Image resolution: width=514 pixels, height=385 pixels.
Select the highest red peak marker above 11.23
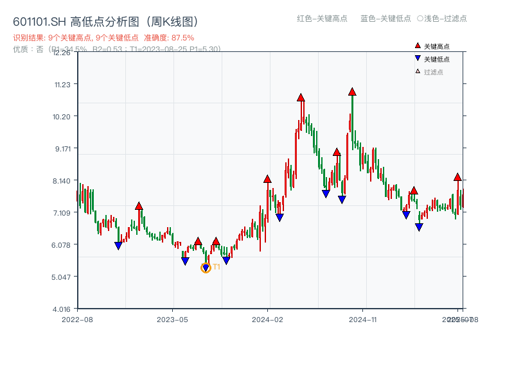[x=352, y=92]
